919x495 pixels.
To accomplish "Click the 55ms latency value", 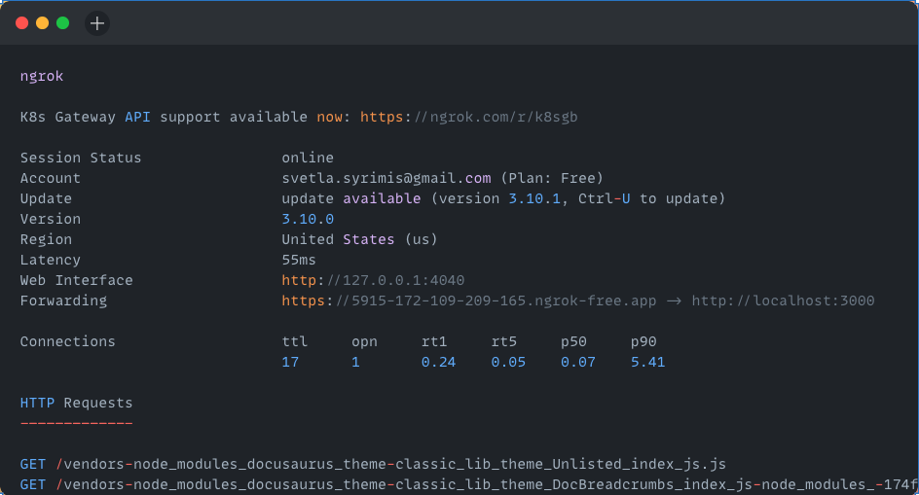I will point(299,260).
